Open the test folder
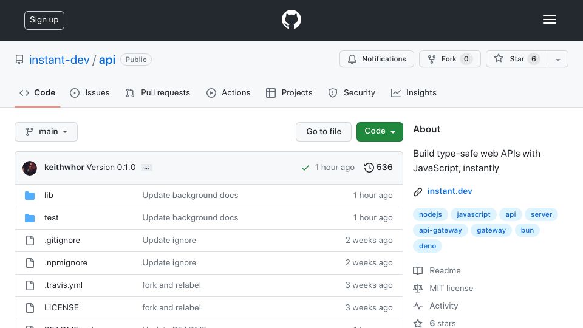The image size is (583, 328). pyautogui.click(x=51, y=218)
